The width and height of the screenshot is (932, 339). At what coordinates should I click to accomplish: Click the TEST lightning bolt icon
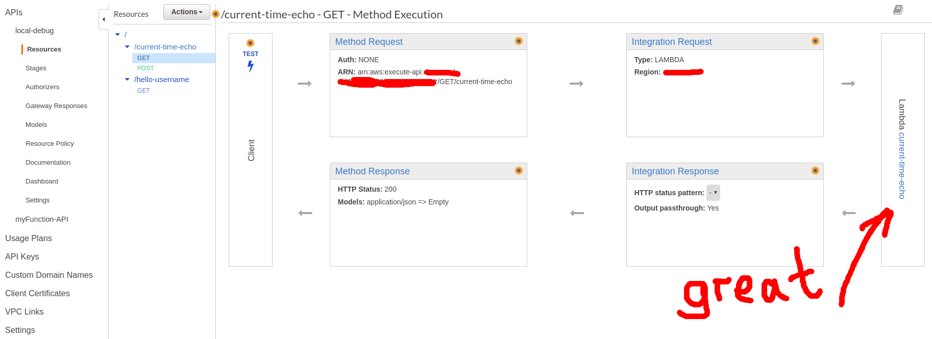click(x=250, y=65)
